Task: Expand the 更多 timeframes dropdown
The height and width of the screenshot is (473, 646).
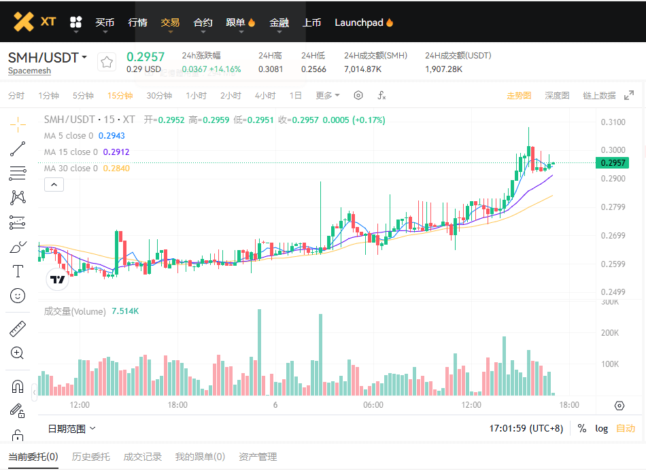Action: 328,96
